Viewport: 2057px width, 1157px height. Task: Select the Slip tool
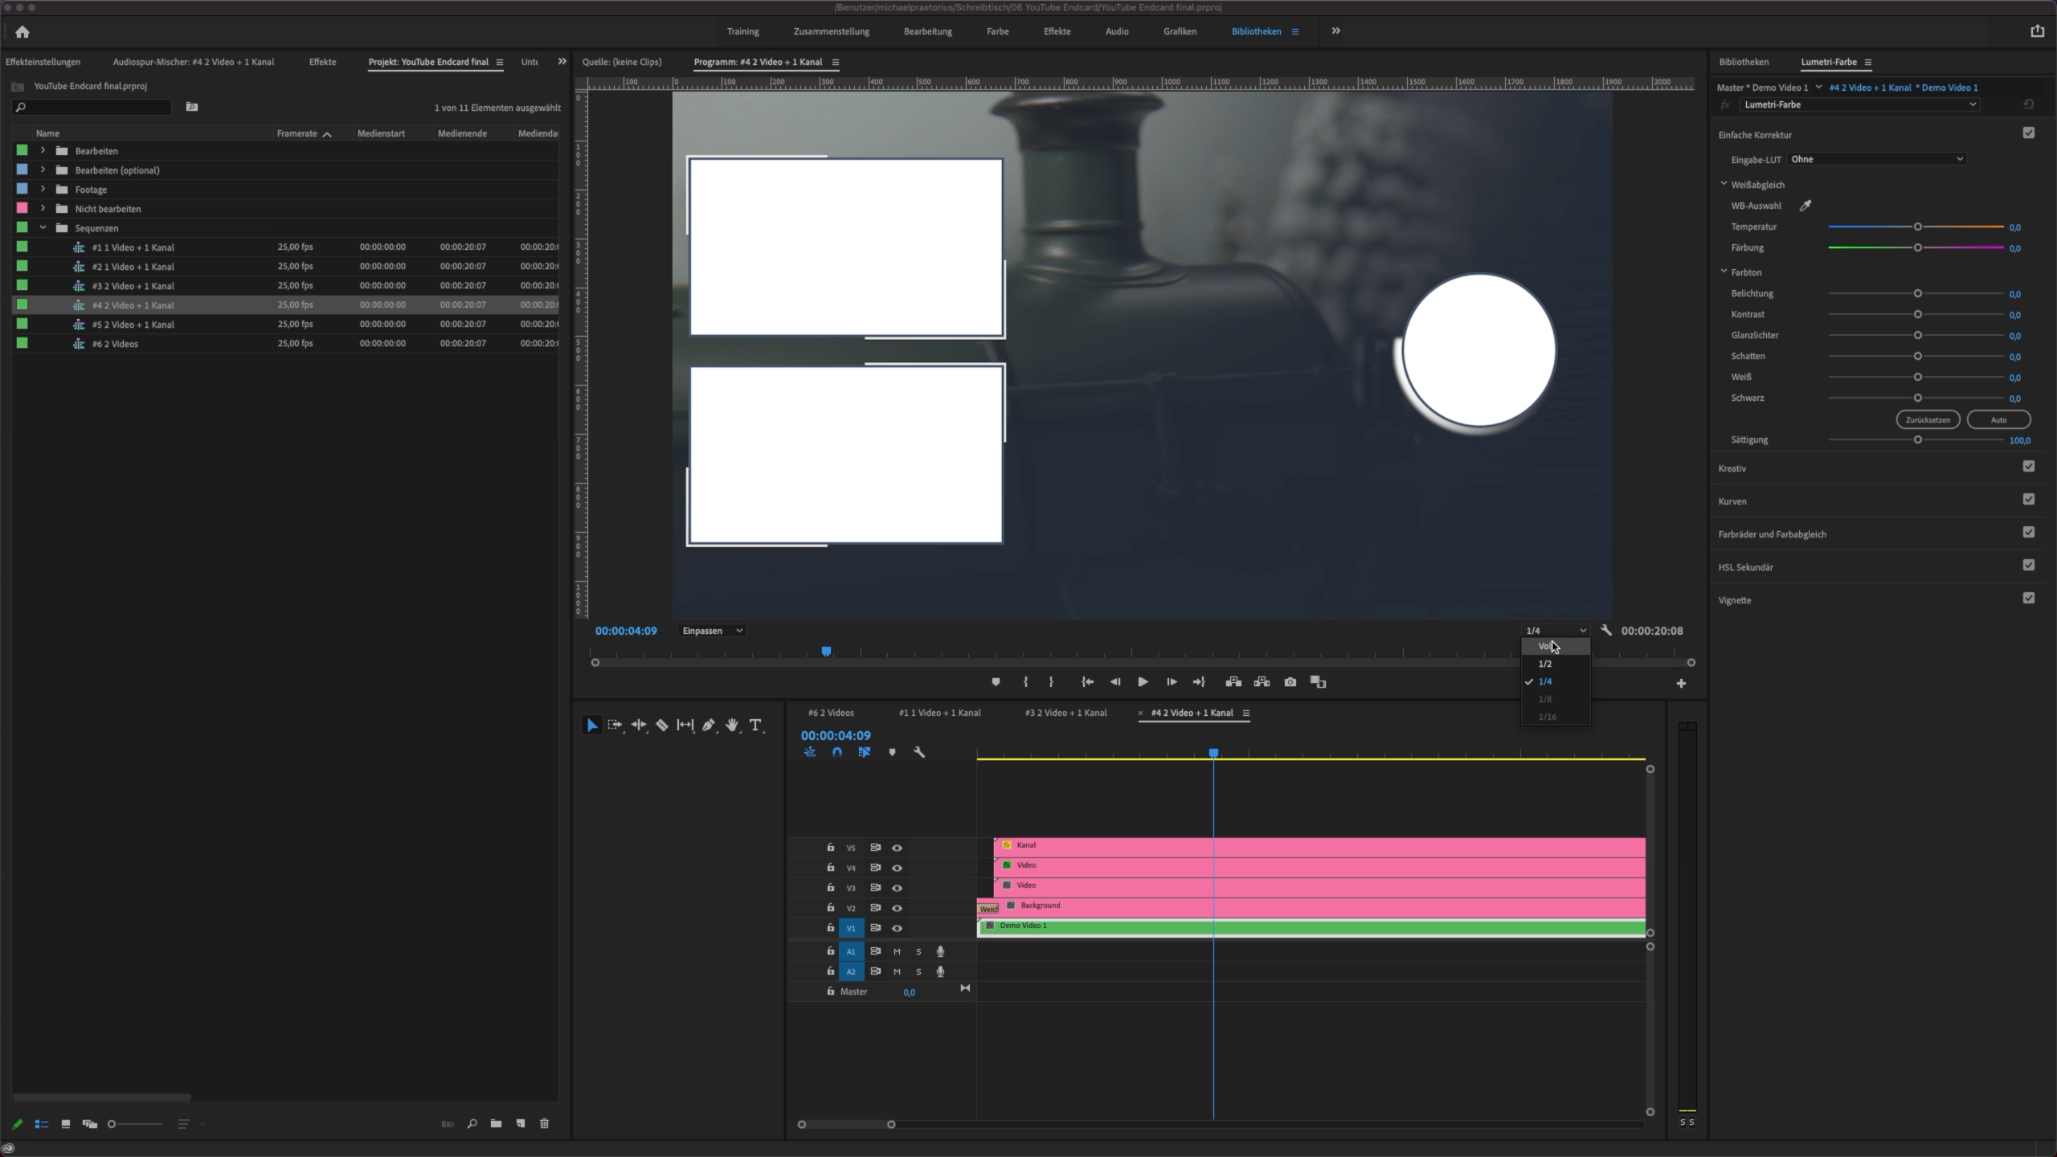[685, 726]
